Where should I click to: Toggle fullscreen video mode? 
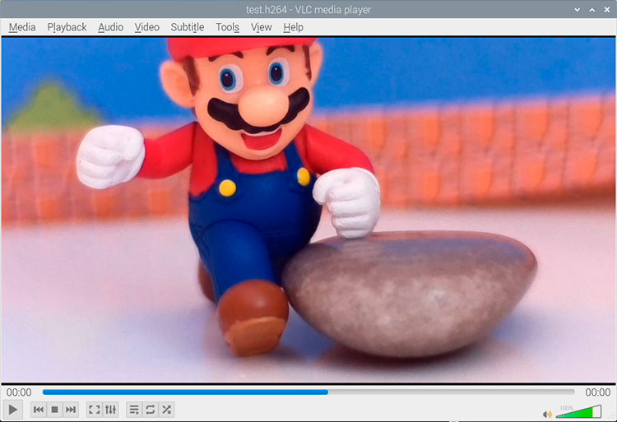click(x=95, y=410)
